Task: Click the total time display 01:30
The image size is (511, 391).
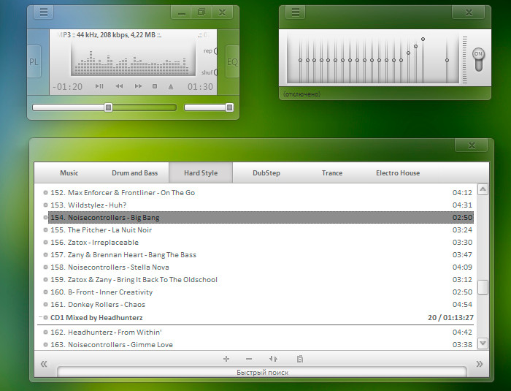Action: coord(200,87)
